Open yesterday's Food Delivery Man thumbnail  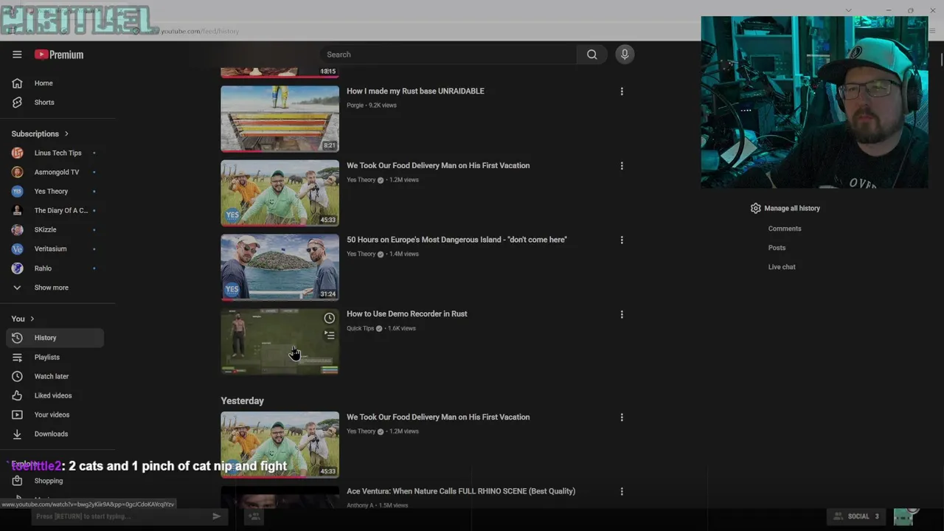point(280,445)
